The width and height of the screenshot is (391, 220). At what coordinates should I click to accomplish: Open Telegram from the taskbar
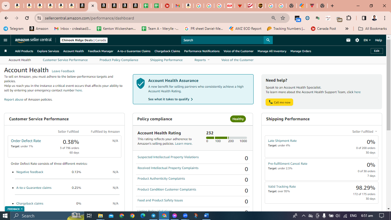click(153, 216)
